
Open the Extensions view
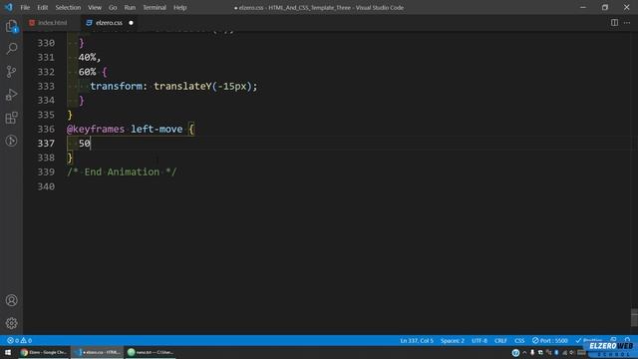[x=11, y=118]
